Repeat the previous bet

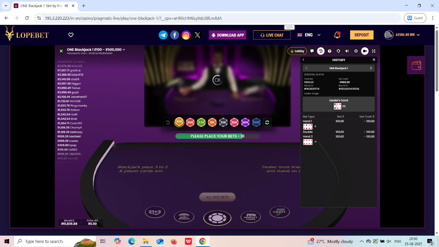267,123
